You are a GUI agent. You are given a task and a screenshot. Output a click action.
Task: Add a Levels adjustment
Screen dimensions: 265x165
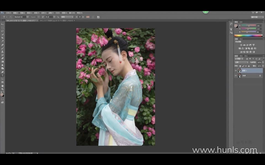244,45
